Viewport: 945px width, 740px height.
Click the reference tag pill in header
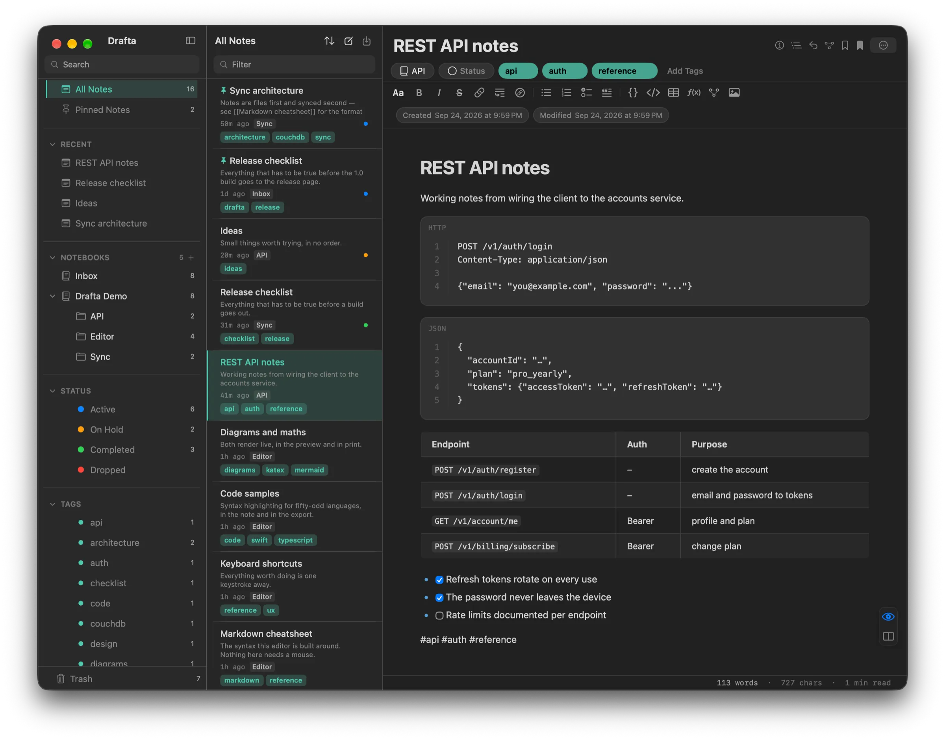624,71
